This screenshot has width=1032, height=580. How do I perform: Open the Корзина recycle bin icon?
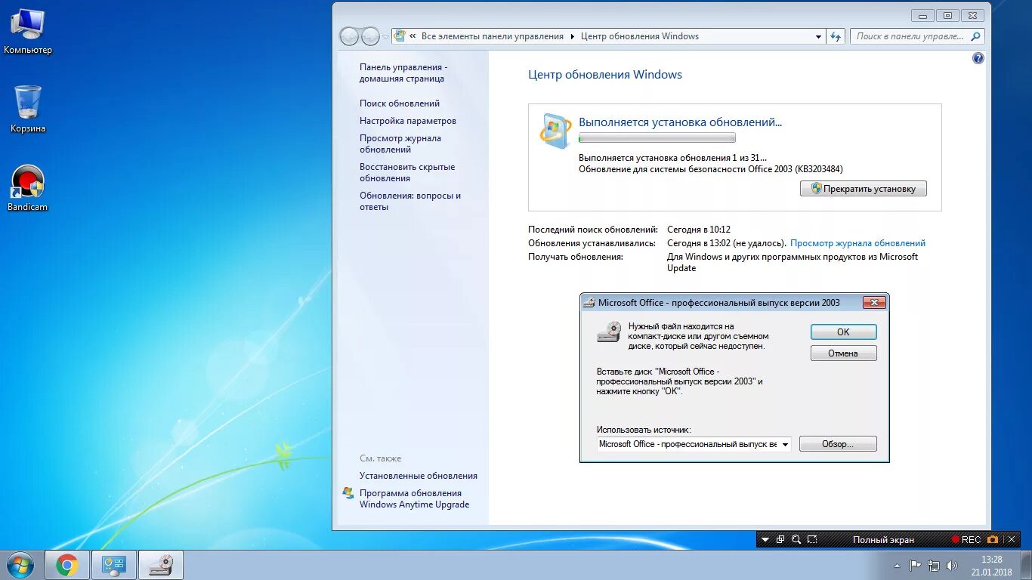(28, 109)
